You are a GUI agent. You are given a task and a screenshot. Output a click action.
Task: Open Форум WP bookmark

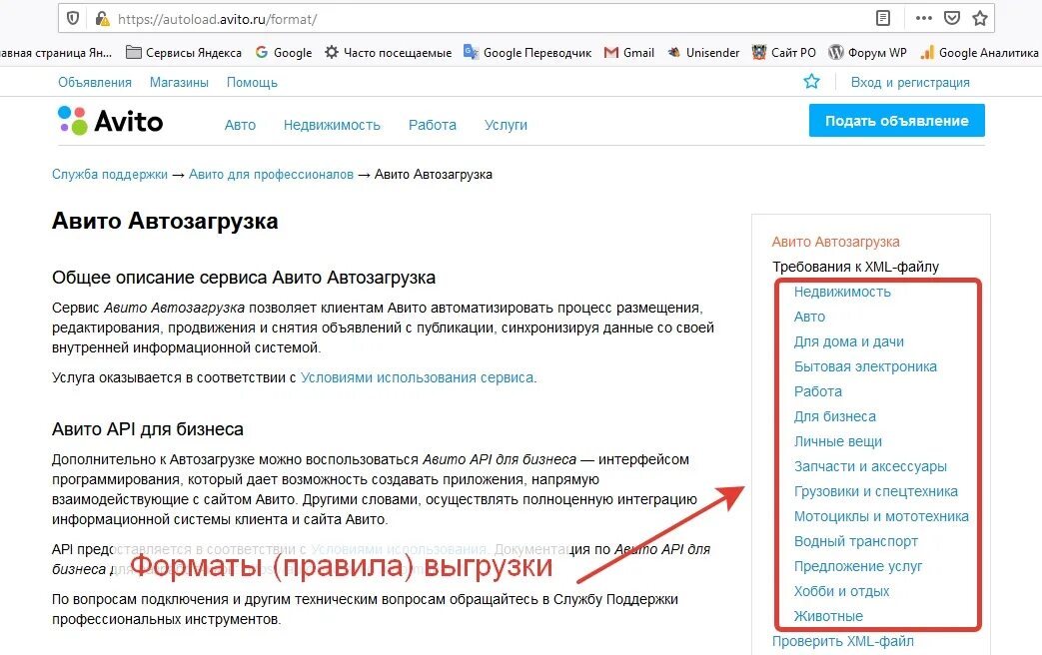pyautogui.click(x=867, y=53)
